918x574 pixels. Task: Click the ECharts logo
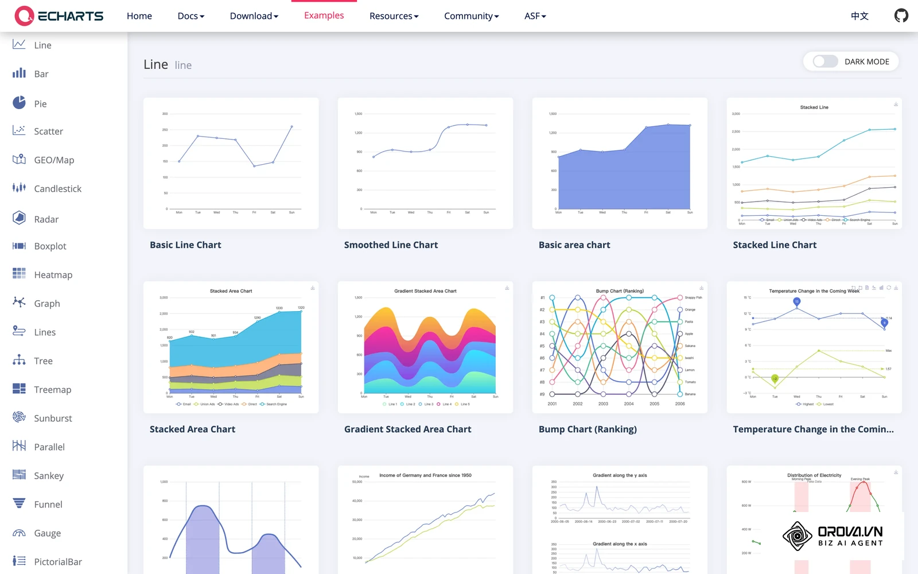[59, 15]
